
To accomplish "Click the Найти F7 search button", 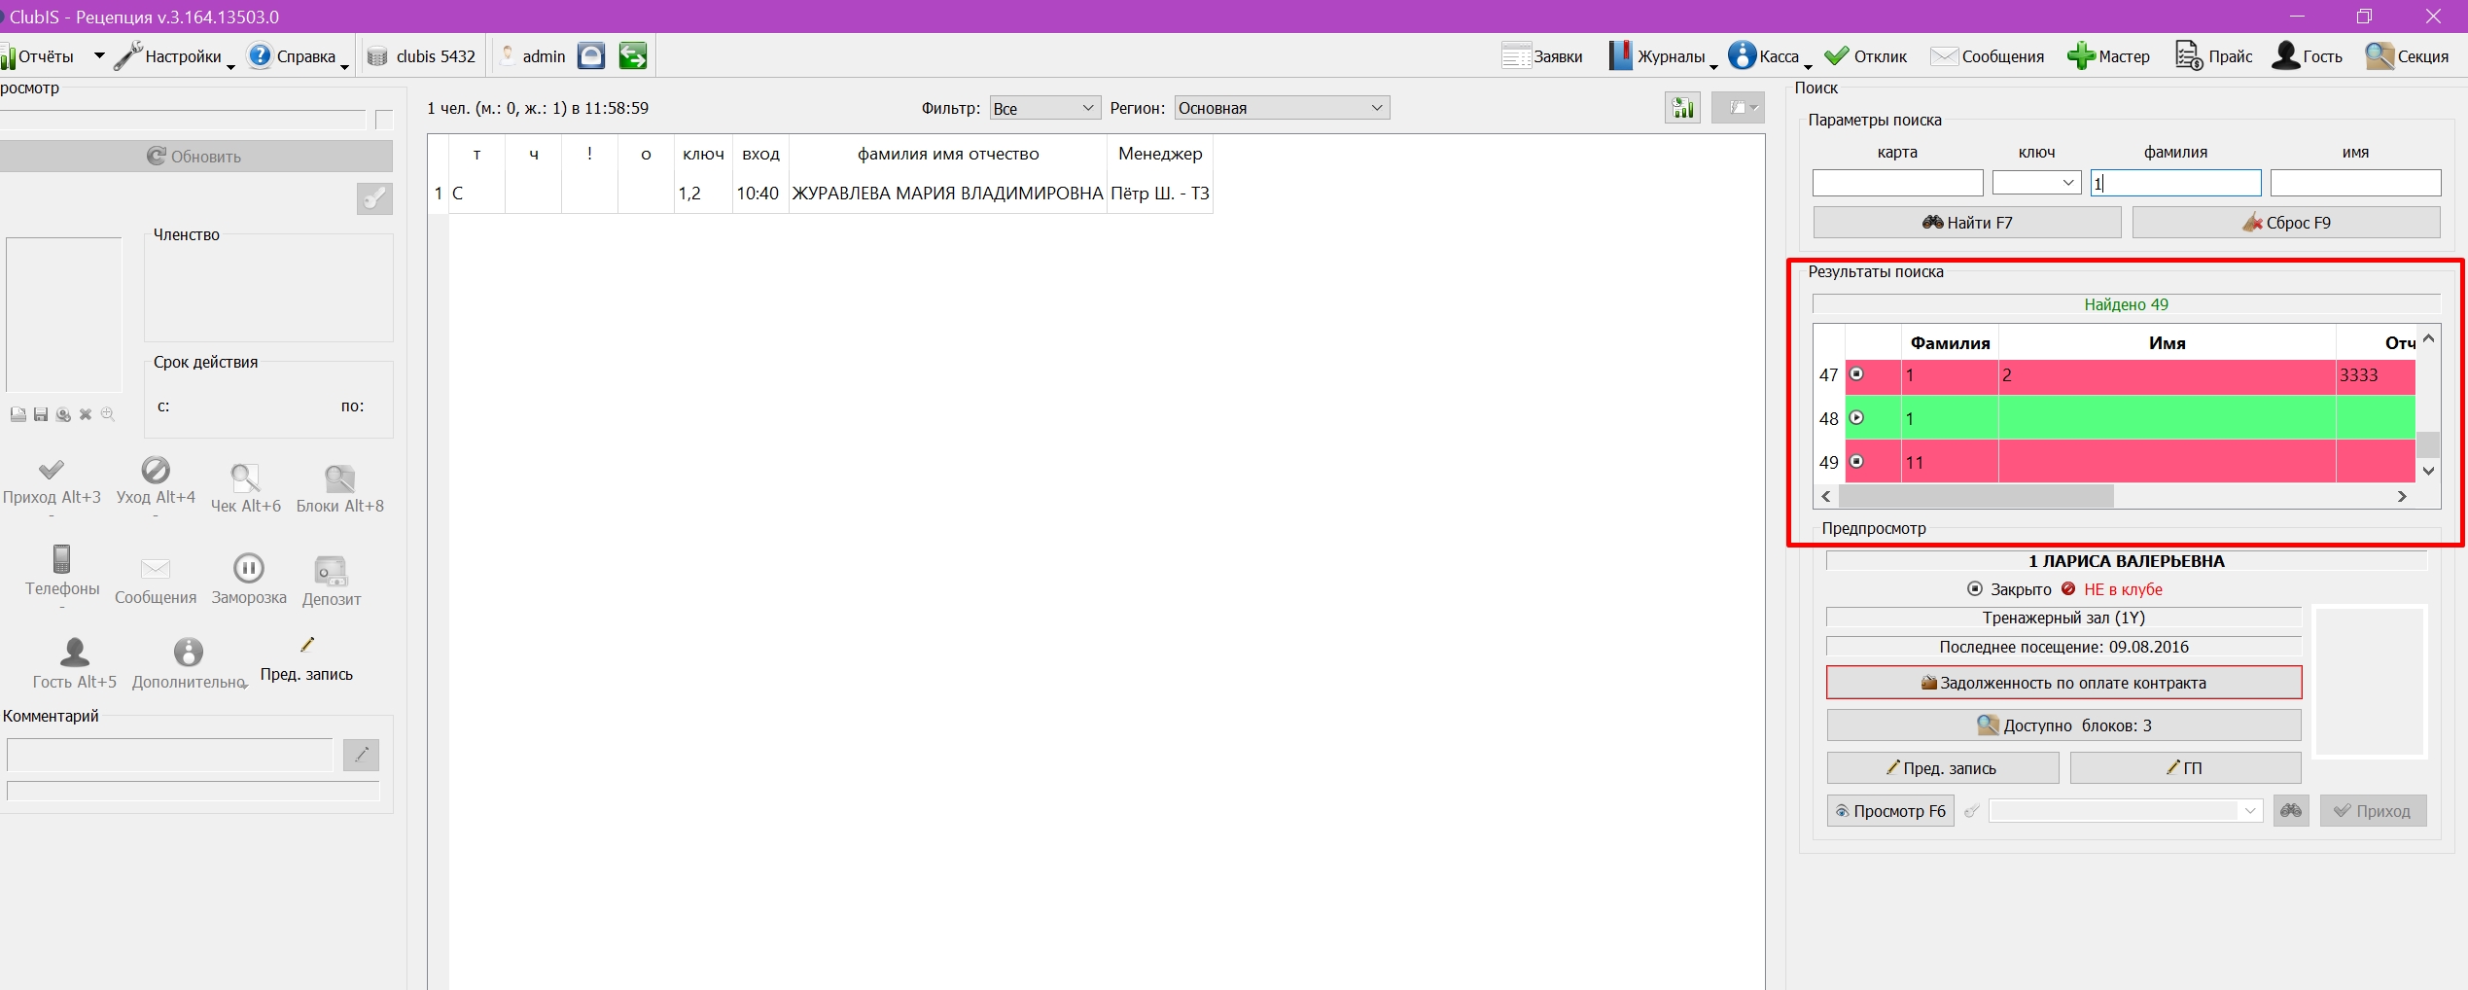I will (1966, 223).
